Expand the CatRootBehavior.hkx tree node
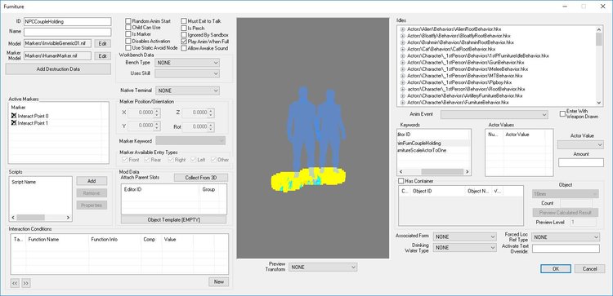The width and height of the screenshot is (613, 296). point(402,49)
